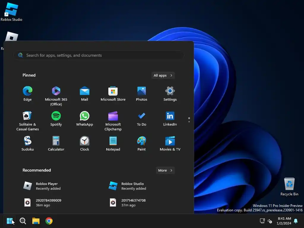
Task: Open Settings from pinned apps
Action: pos(170,94)
